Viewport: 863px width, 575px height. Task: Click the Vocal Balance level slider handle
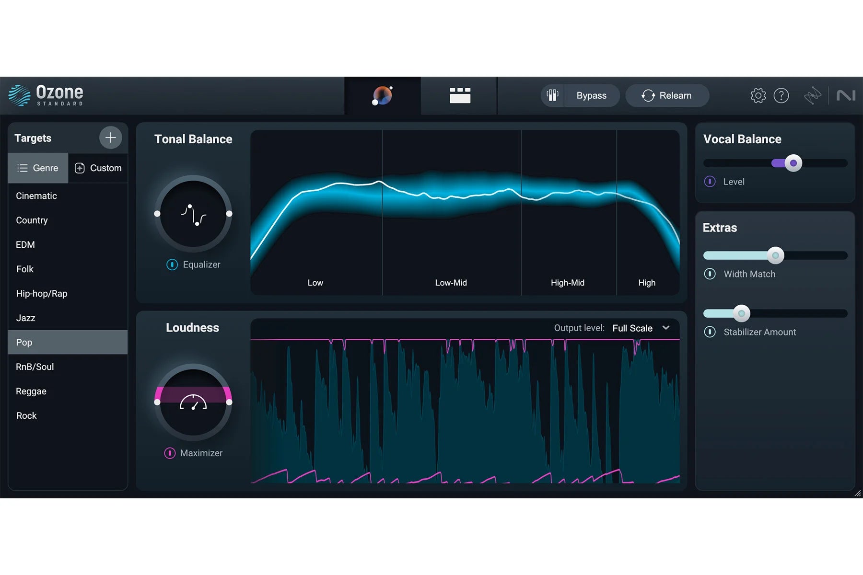pos(793,163)
